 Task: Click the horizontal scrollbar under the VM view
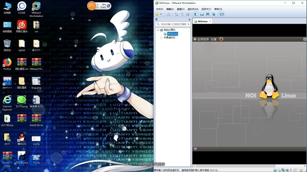(235, 166)
